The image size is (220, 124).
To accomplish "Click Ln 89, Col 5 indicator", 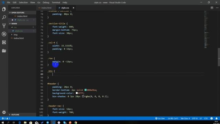I will pos(173,118).
